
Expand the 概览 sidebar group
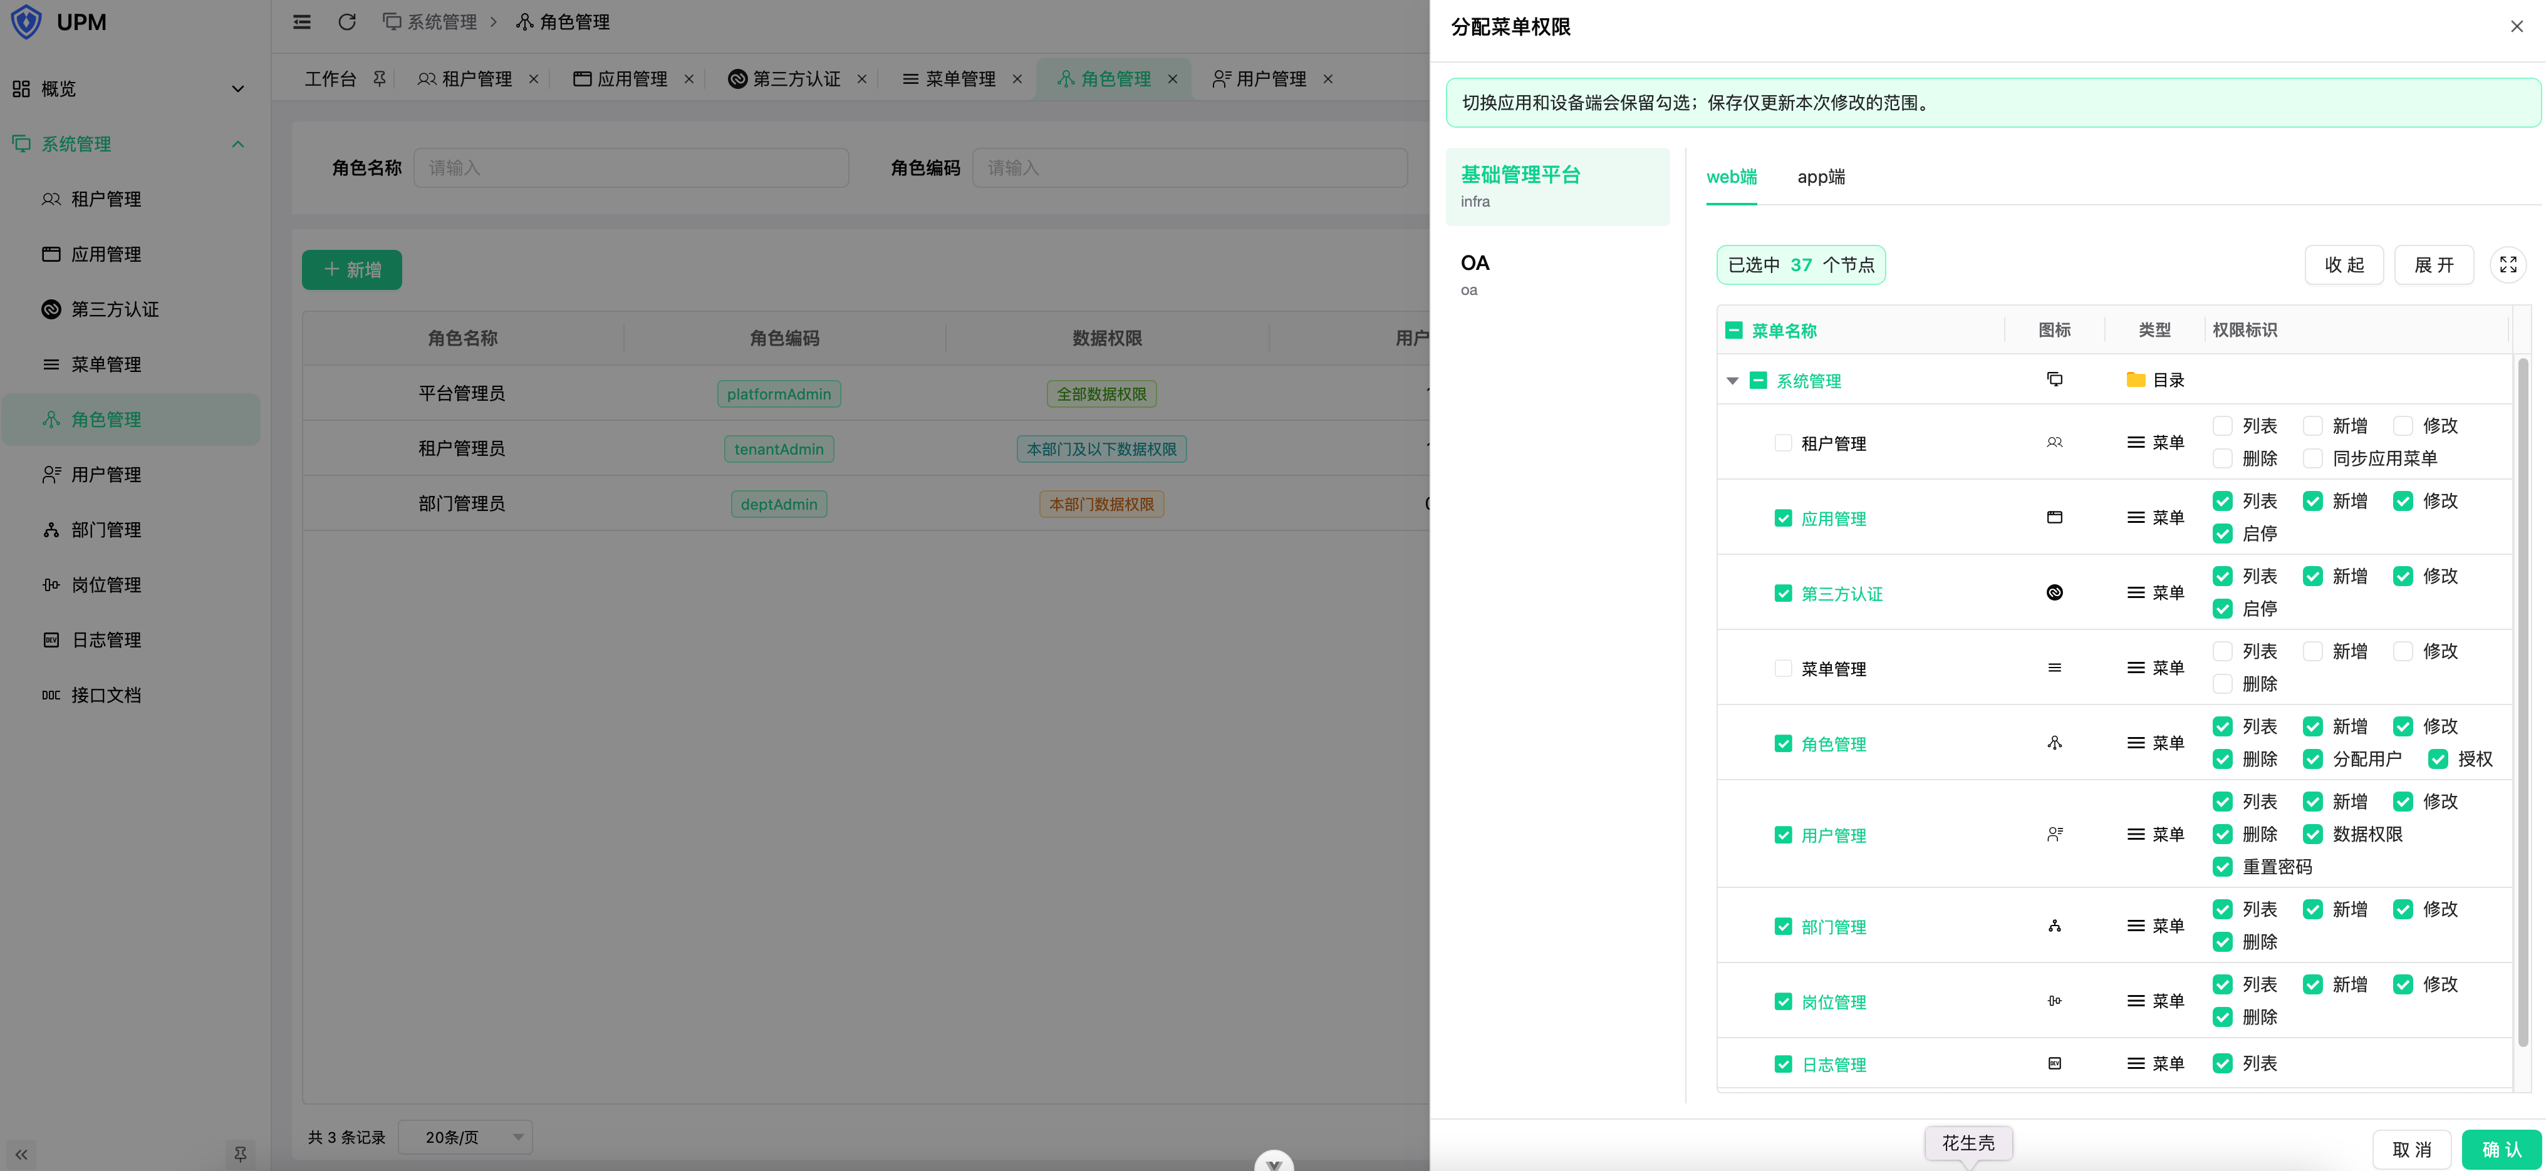(x=130, y=89)
